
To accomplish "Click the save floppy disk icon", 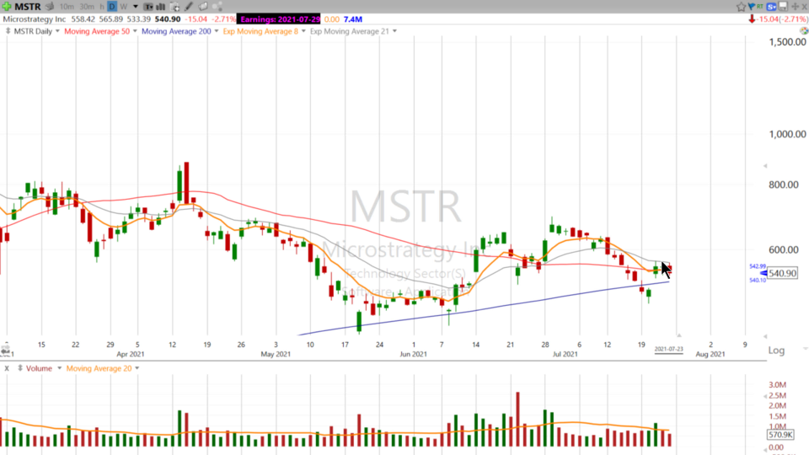I will pos(784,7).
